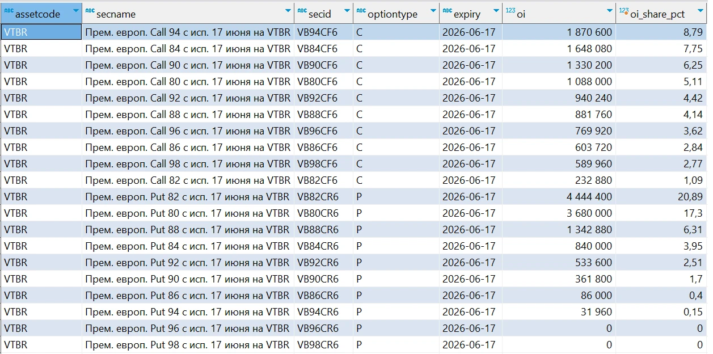Open the oi column dropdown arrow

(x=610, y=11)
